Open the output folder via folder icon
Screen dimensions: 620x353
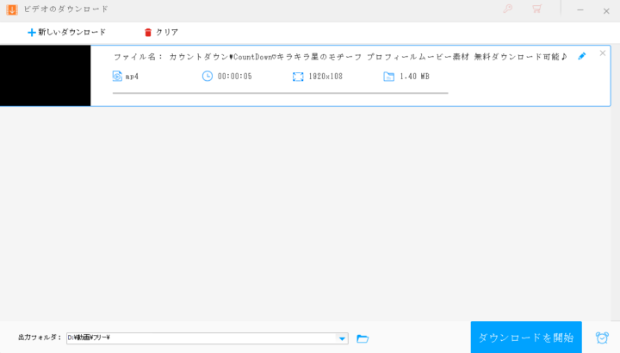pos(363,338)
